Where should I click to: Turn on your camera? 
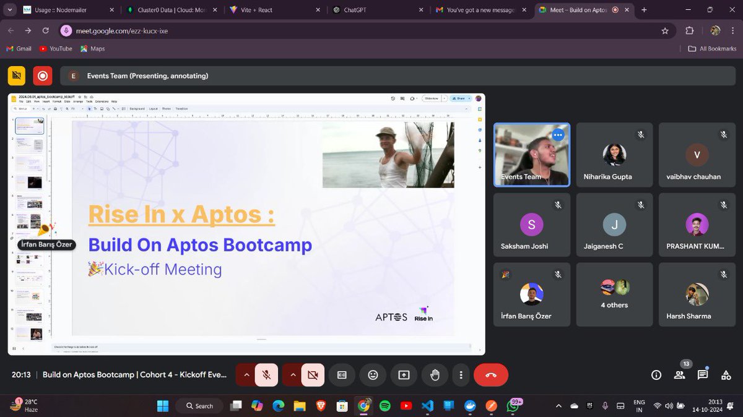(x=312, y=374)
